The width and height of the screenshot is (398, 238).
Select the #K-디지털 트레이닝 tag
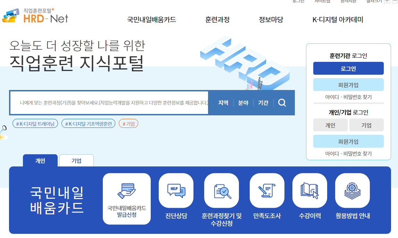coord(35,124)
